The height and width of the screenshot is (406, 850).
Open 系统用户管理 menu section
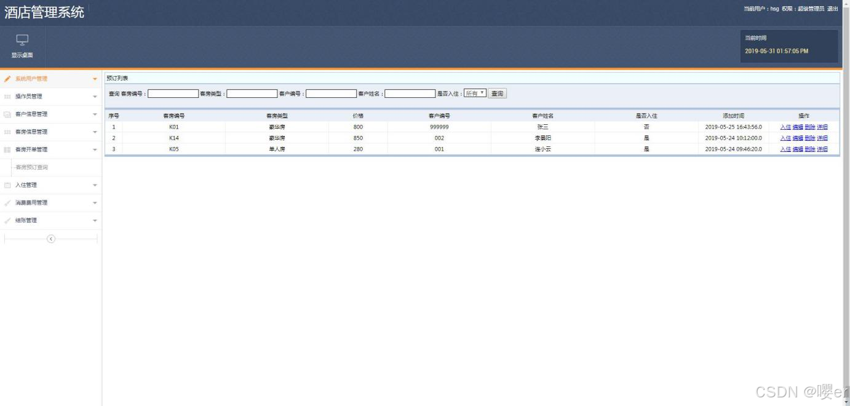[51, 79]
